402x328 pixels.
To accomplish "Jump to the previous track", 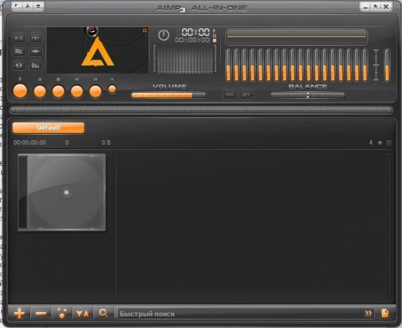I will point(77,91).
